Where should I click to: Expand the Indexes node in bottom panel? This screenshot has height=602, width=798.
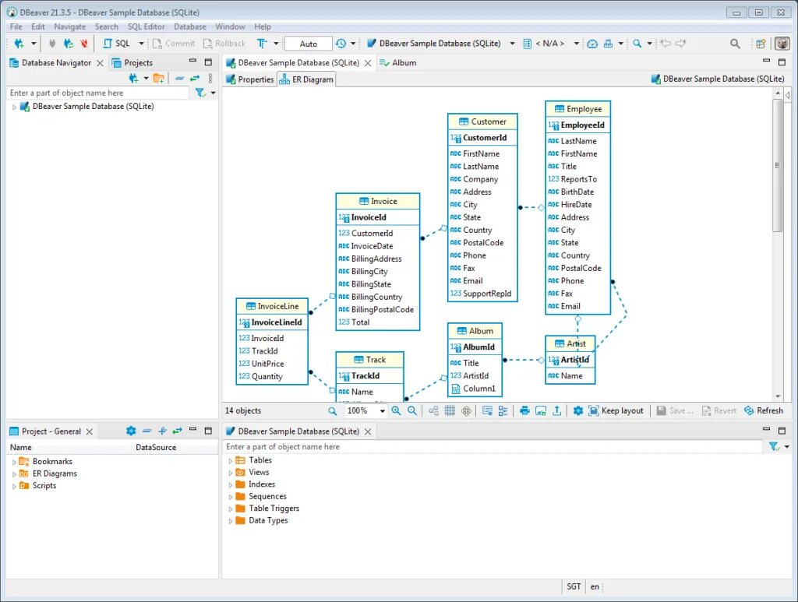230,485
